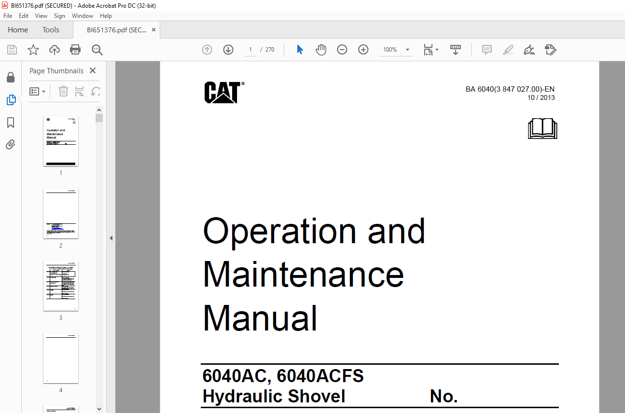Zoom in with the plus button
625x413 pixels.
tap(363, 50)
